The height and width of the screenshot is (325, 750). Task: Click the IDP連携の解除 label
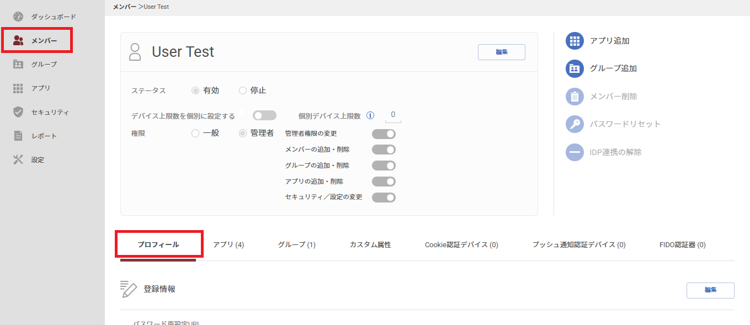pyautogui.click(x=616, y=152)
